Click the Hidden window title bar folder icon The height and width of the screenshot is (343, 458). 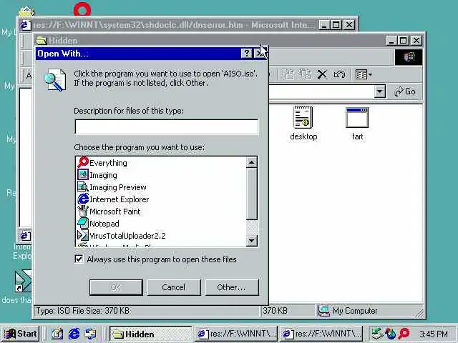point(42,40)
